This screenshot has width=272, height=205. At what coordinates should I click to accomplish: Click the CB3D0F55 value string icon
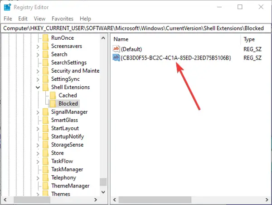116,57
